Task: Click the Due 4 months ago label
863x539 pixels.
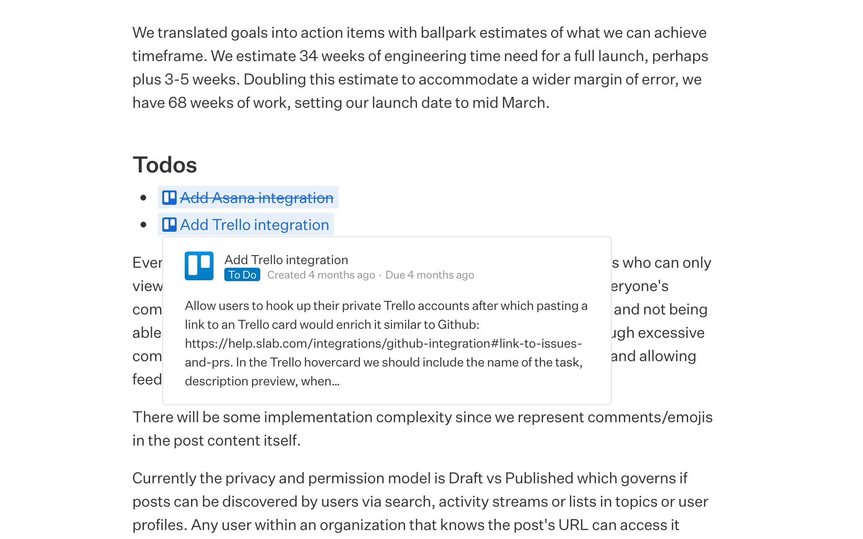Action: tap(430, 274)
